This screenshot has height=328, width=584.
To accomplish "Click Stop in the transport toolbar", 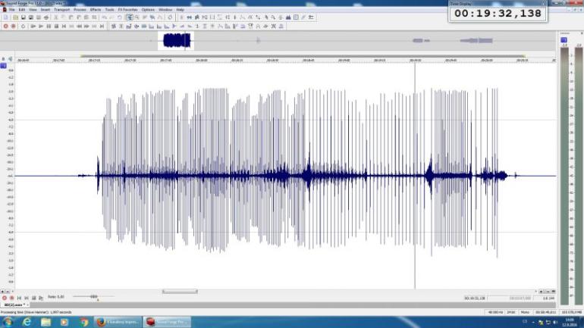I will [56, 27].
